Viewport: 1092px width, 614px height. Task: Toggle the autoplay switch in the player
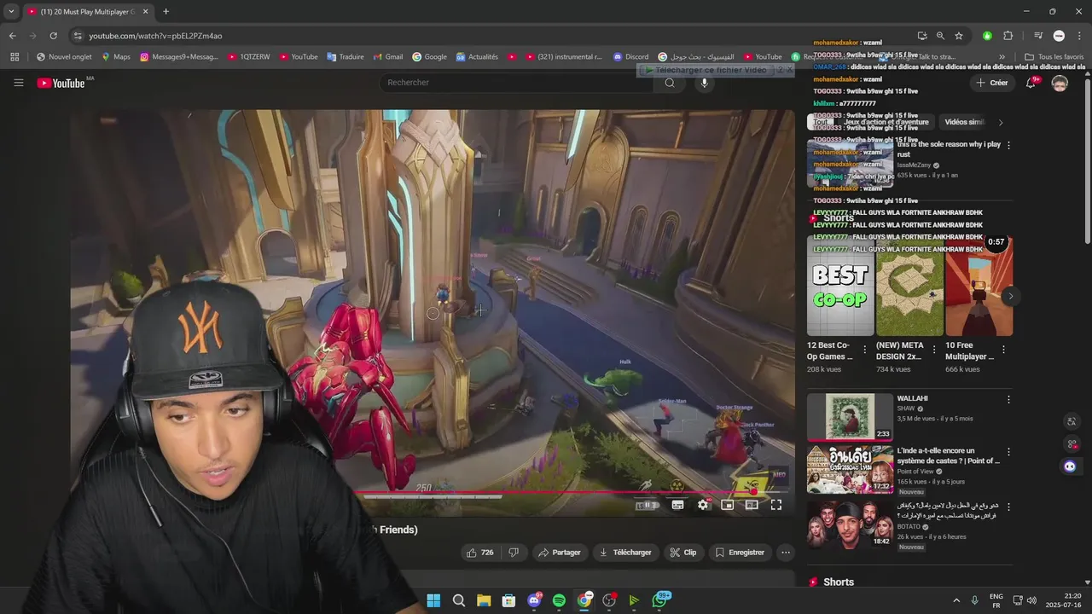click(648, 505)
